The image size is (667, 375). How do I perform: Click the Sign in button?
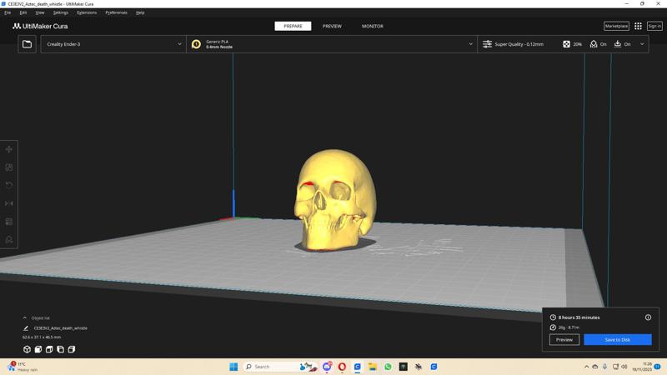click(x=654, y=27)
